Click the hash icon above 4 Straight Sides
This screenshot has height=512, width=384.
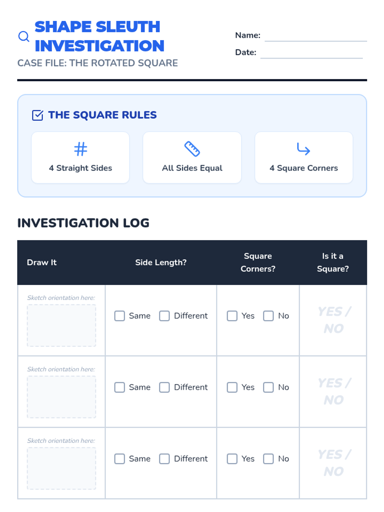tap(80, 149)
